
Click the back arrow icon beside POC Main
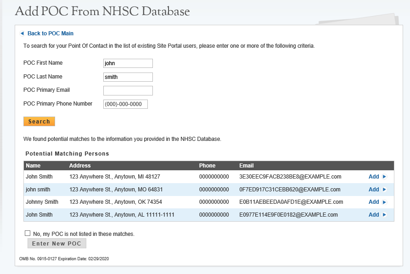pos(22,34)
